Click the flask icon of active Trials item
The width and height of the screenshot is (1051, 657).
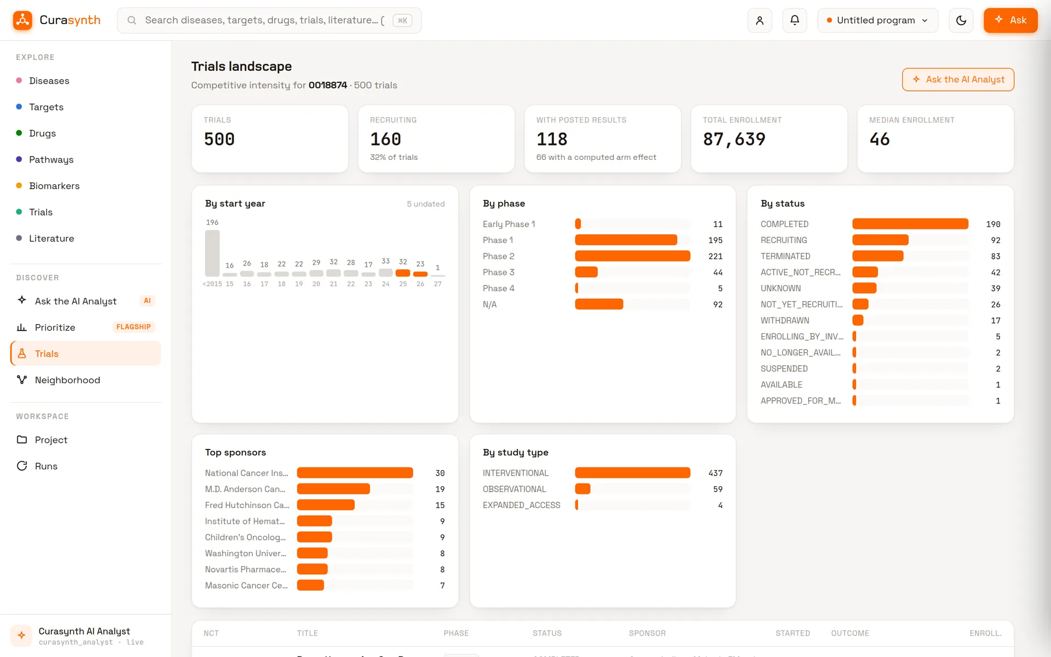click(x=22, y=353)
